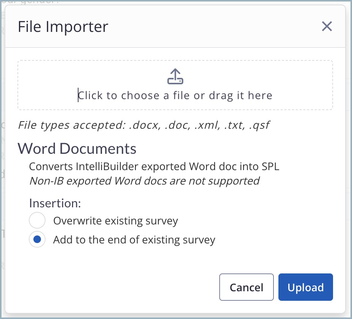
Task: Click 'Converts IntelliBuilder exported Word doc into SPL'
Action: [154, 167]
